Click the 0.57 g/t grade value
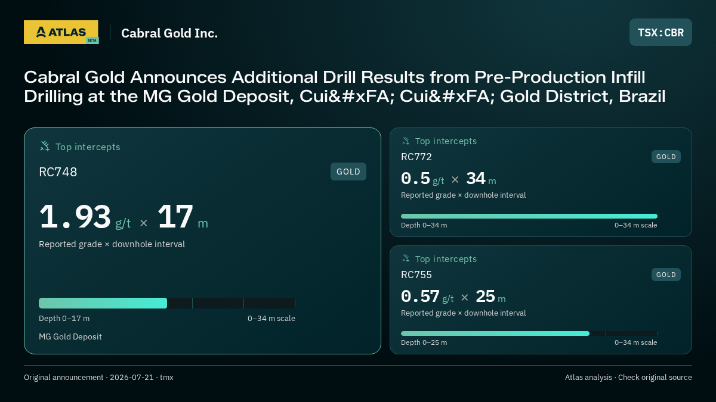Screen dimensions: 716x402 (427, 297)
